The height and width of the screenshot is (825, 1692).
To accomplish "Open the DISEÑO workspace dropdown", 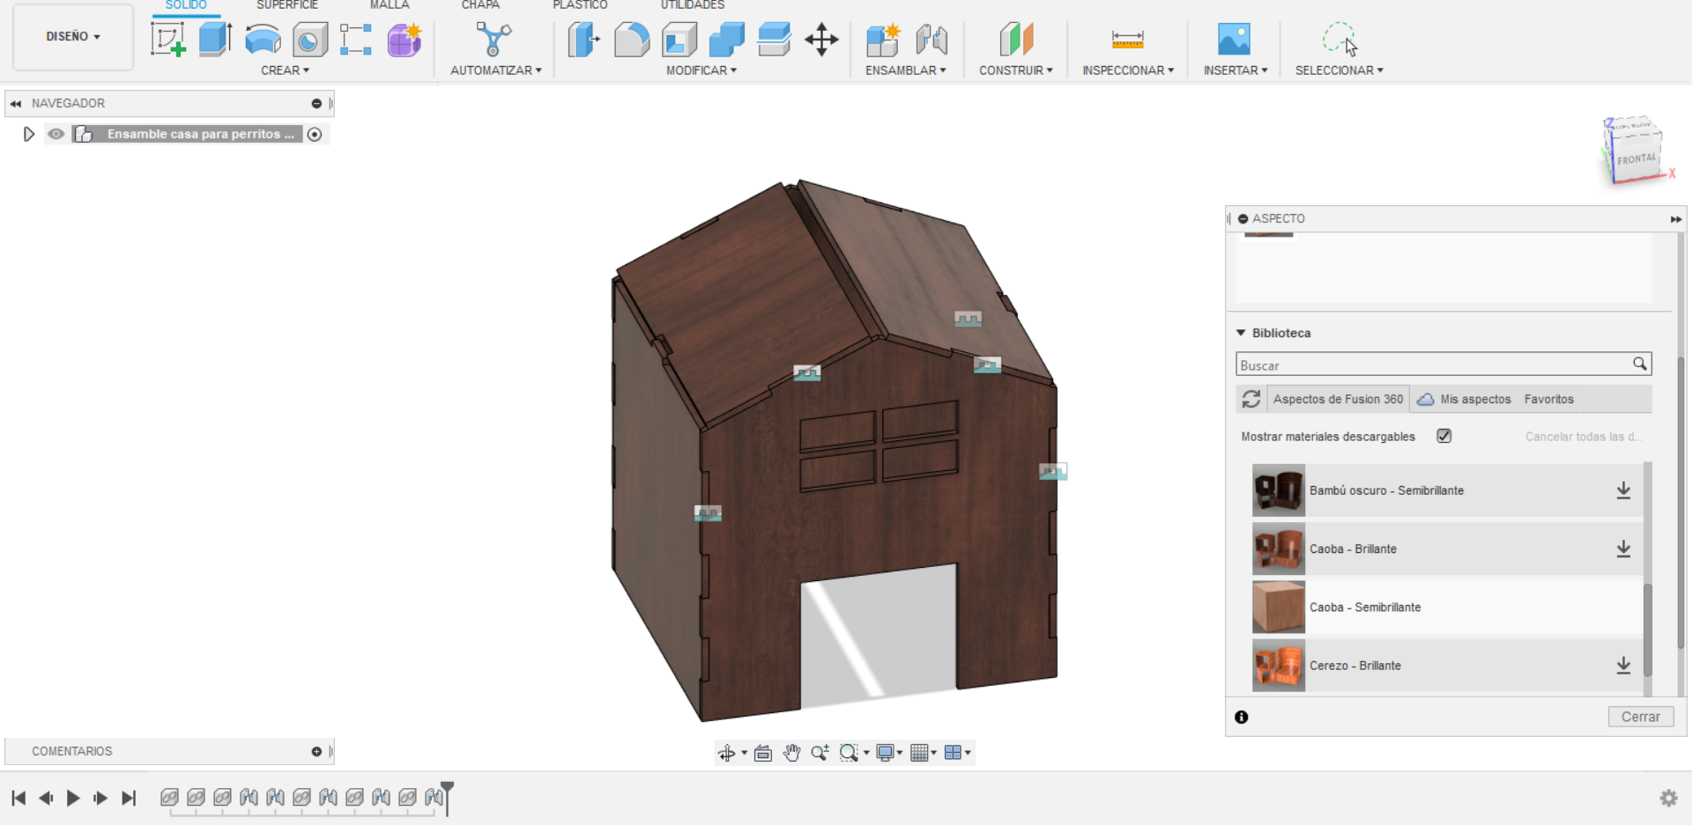I will (73, 37).
